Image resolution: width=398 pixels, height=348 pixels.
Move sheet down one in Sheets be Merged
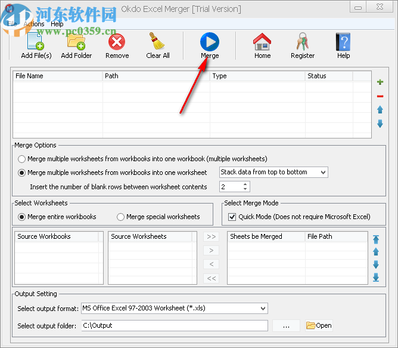(x=376, y=264)
